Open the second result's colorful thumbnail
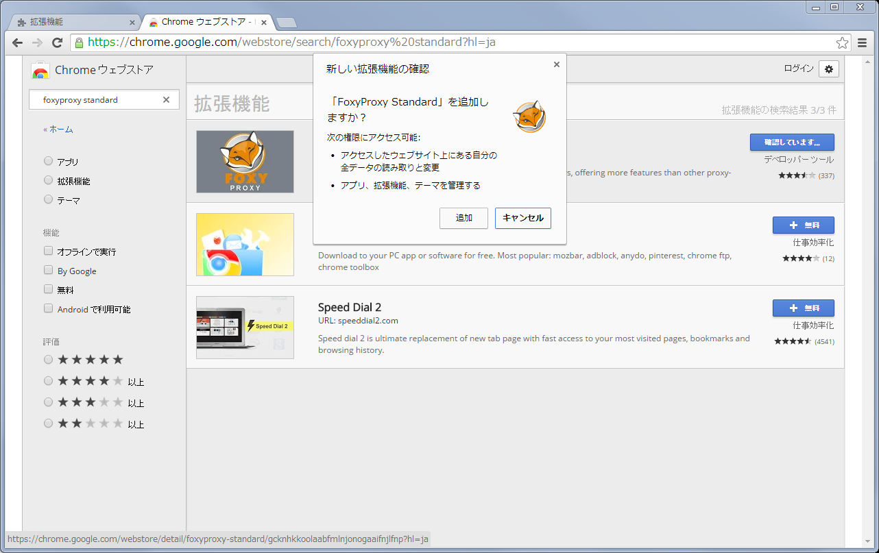Screen dimensions: 879x553 point(245,245)
